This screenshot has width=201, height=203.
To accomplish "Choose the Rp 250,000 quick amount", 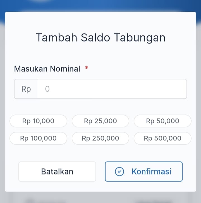I will pyautogui.click(x=100, y=138).
